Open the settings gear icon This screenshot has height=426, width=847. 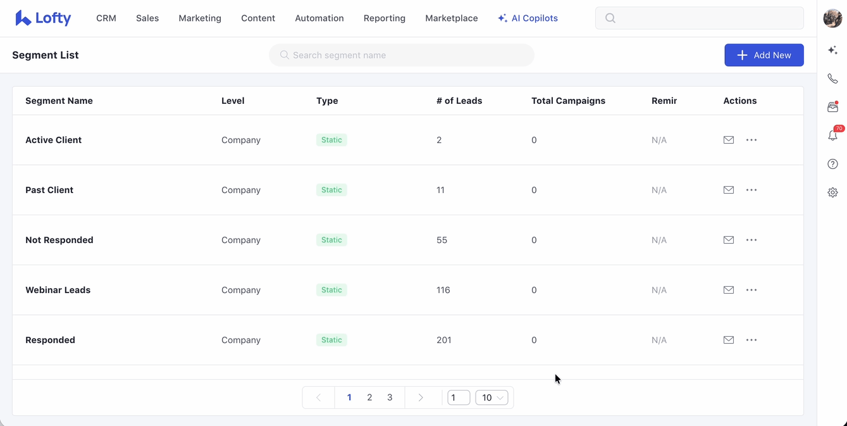(832, 192)
